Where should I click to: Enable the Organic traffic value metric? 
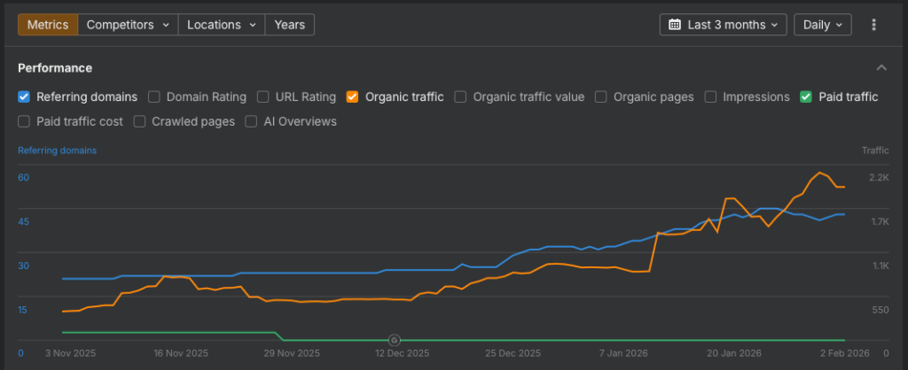pos(460,96)
